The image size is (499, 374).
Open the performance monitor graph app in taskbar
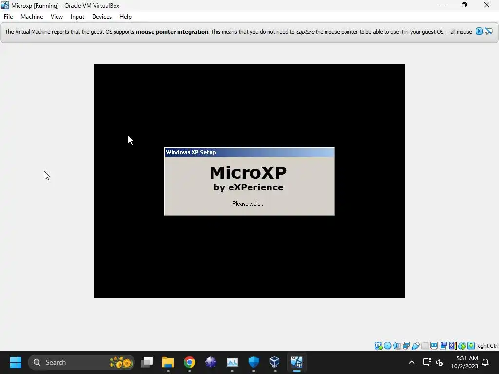click(x=232, y=362)
